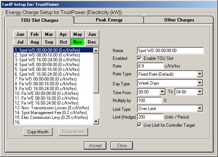Click the Limit (Hedge) field
218x157 pixels.
(x=150, y=117)
